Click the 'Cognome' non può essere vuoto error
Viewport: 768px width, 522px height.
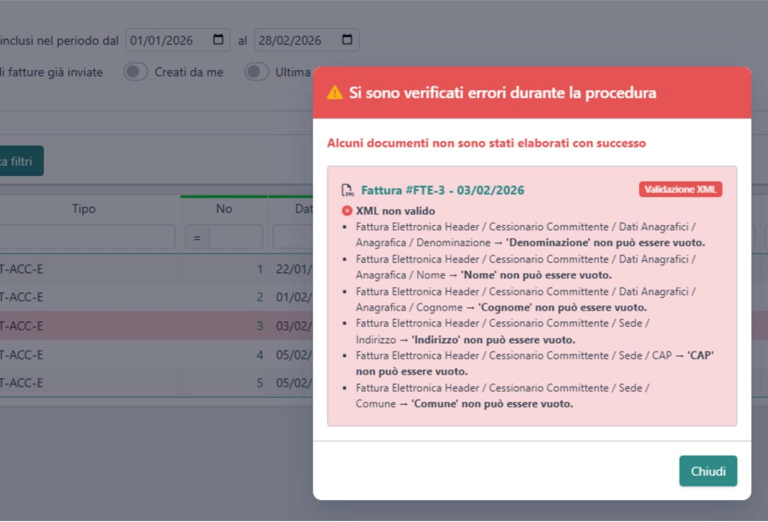pos(525,300)
